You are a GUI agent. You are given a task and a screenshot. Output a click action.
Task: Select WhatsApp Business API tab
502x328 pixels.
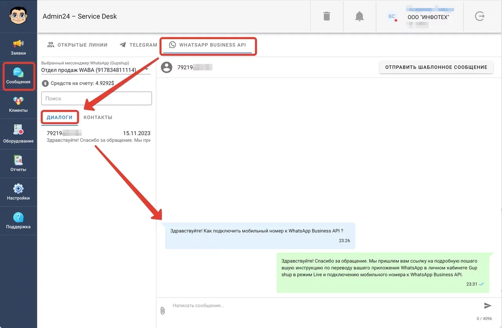pos(207,45)
